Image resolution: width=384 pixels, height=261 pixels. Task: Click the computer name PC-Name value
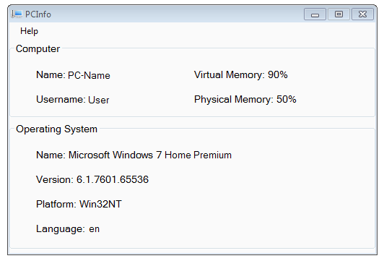pyautogui.click(x=89, y=75)
